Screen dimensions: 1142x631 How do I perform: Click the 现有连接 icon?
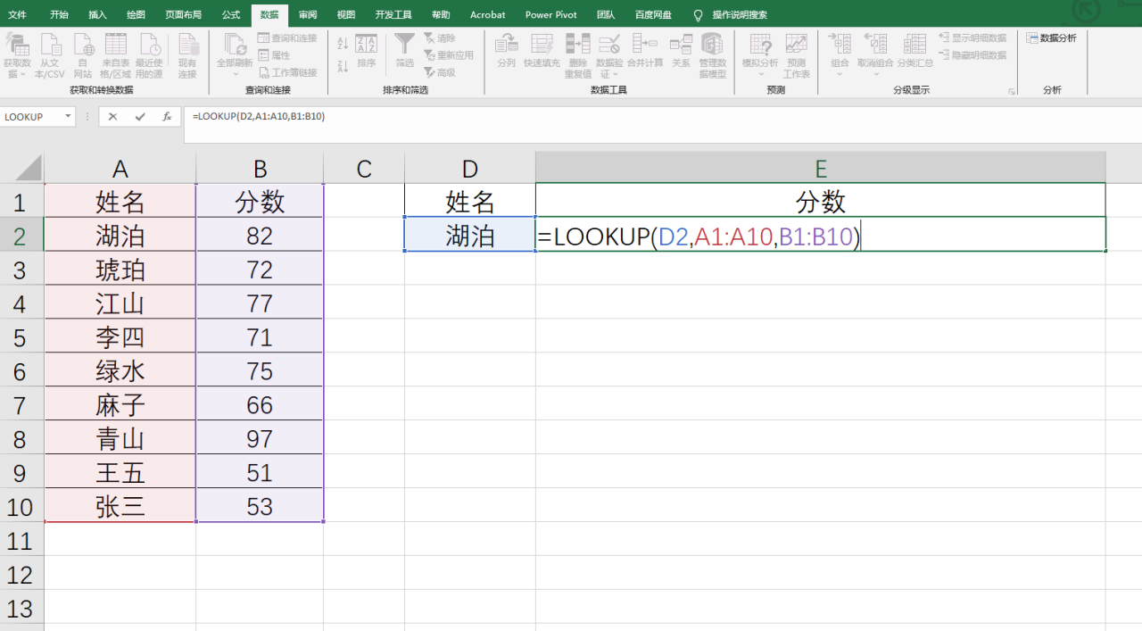point(187,55)
